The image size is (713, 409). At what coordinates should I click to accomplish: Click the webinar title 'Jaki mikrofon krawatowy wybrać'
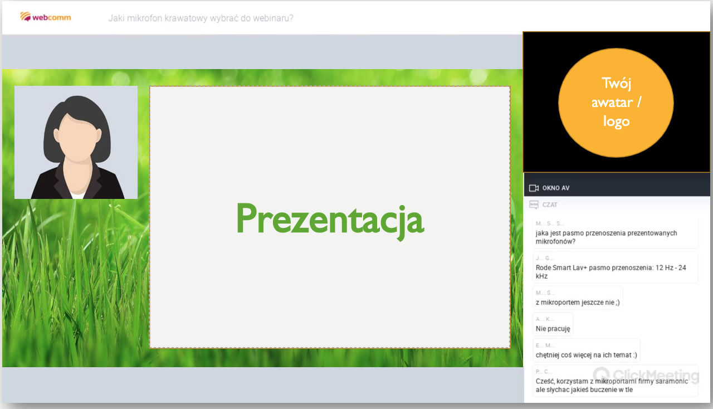[x=201, y=18]
